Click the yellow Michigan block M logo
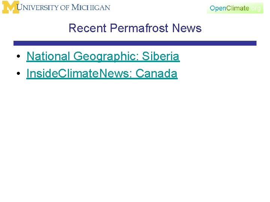The height and width of the screenshot is (202, 270). pos(10,7)
